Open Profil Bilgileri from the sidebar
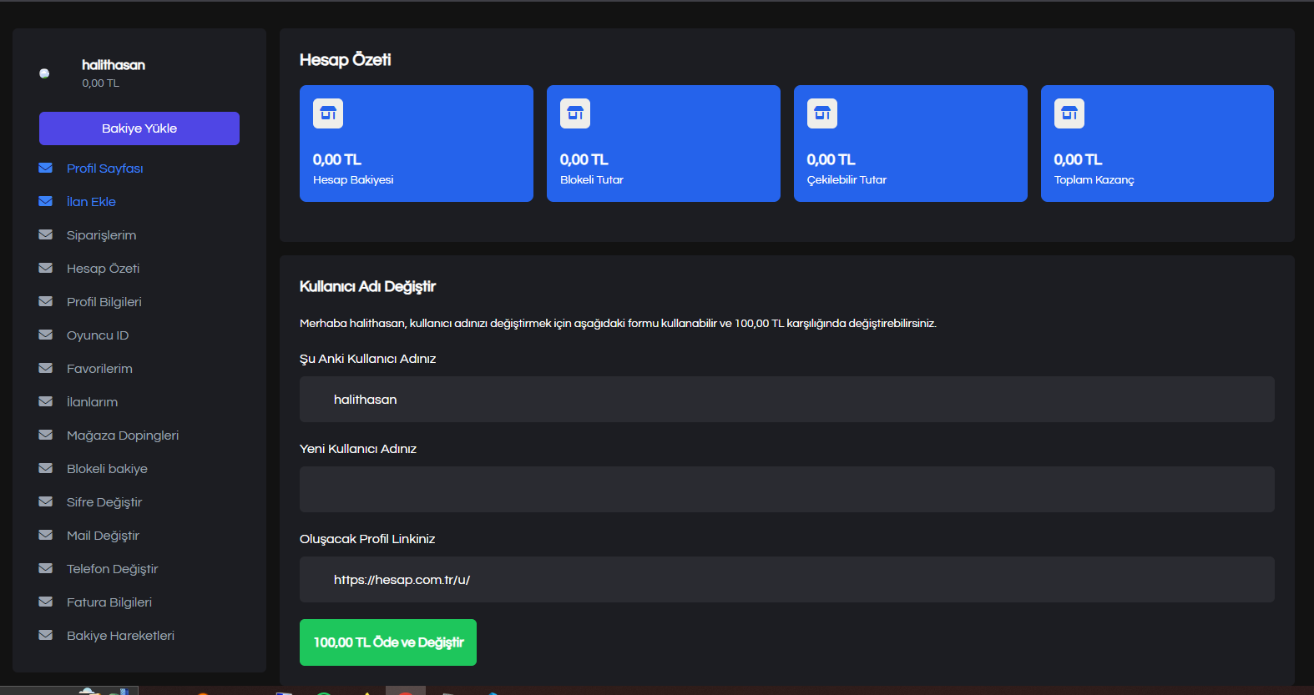This screenshot has width=1314, height=695. (x=104, y=302)
